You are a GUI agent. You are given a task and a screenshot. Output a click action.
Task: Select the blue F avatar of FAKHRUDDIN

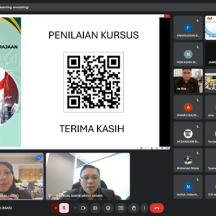188,28
